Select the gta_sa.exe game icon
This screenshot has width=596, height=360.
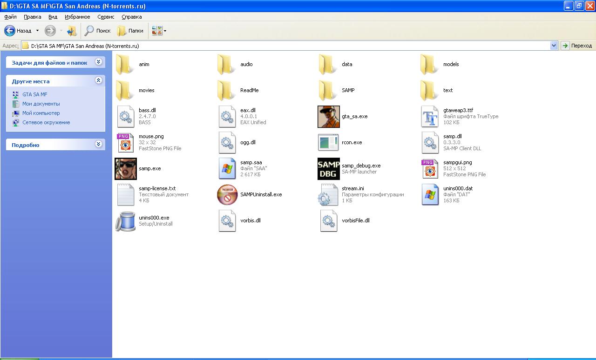(x=328, y=116)
